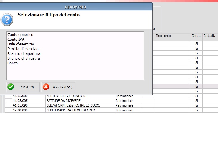Select row 41.05.005 account code cell
218x141 pixels.
(x=29, y=101)
